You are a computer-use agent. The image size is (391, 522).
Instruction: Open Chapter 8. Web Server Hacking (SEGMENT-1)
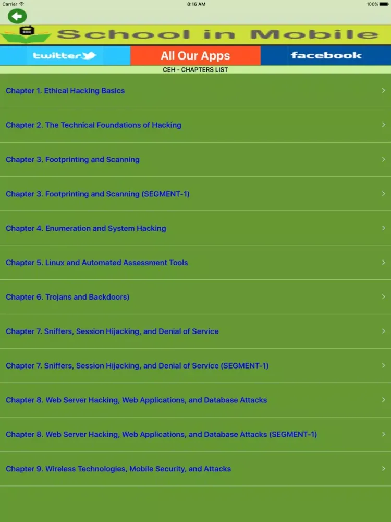(195, 434)
